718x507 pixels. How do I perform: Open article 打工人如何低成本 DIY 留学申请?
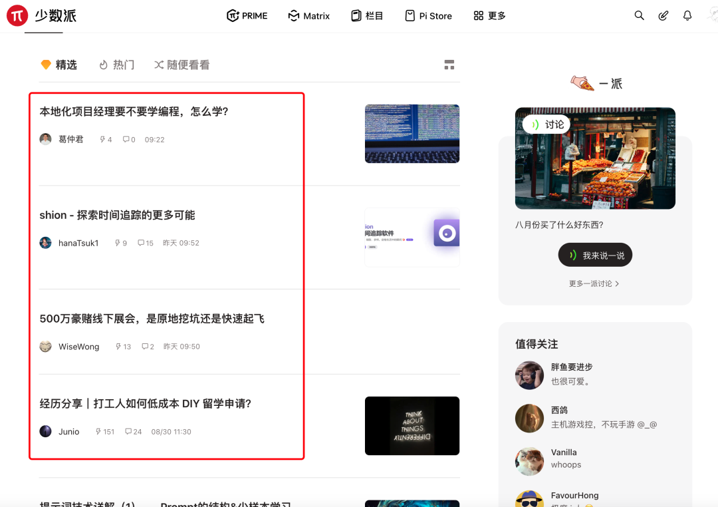(x=145, y=403)
